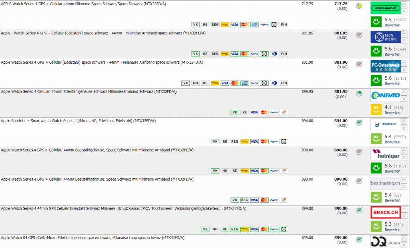This screenshot has width=410, height=248.
Task: Open the tech mania shop logo
Action: (x=385, y=37)
